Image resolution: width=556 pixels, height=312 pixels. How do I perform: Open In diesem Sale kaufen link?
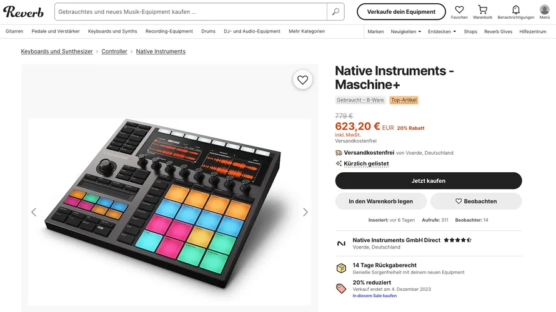374,296
